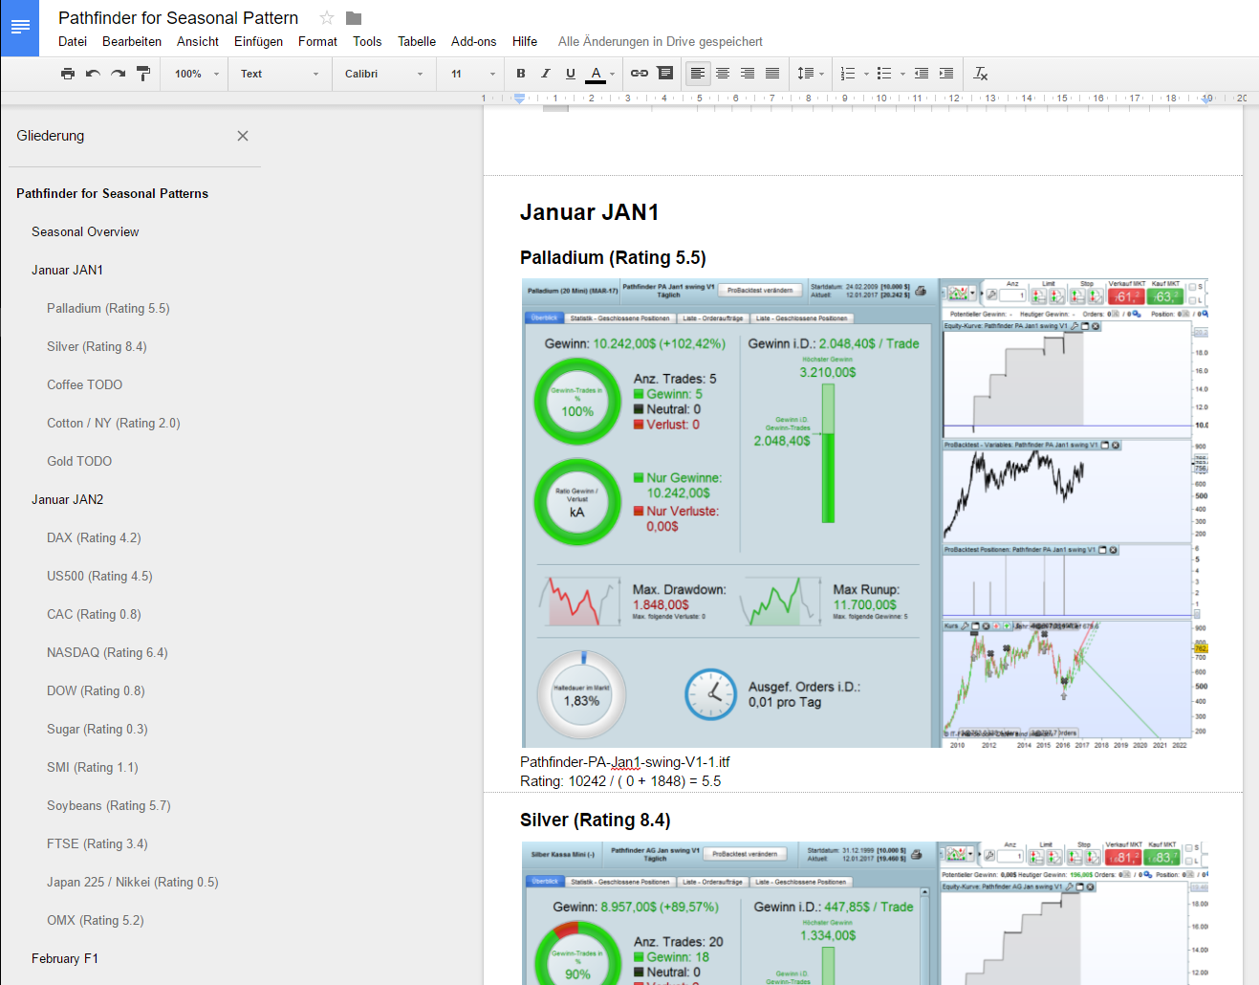Select the Silver backtest screenshot image
Screen dimensions: 1259x985
(x=865, y=913)
